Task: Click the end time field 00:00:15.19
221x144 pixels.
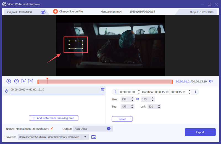Action: 178,92
